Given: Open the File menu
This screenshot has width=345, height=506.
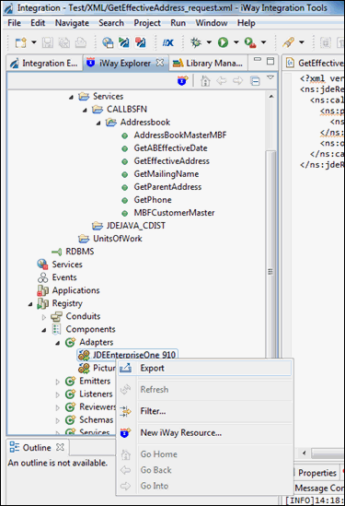Looking at the screenshot, I should 14,23.
